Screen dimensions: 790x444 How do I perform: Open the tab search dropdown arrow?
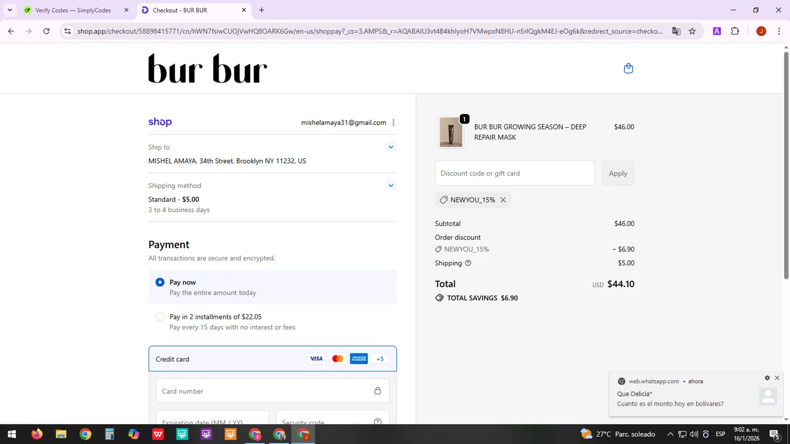9,10
